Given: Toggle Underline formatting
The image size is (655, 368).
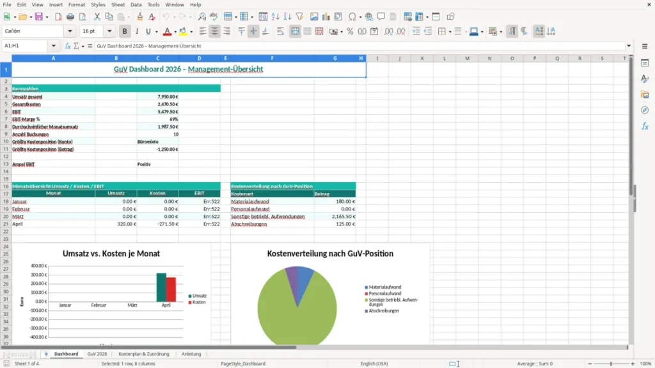Looking at the screenshot, I should tap(148, 31).
